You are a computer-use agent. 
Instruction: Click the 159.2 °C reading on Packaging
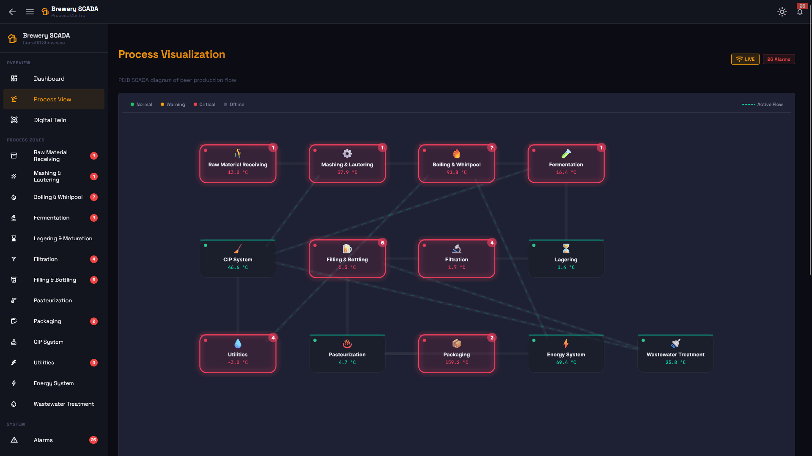457,362
